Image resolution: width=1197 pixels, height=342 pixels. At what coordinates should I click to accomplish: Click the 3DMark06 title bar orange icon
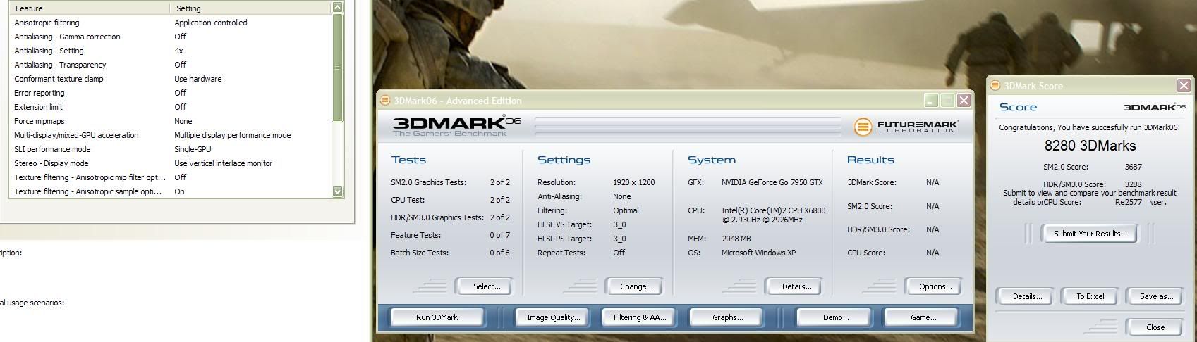tap(385, 101)
